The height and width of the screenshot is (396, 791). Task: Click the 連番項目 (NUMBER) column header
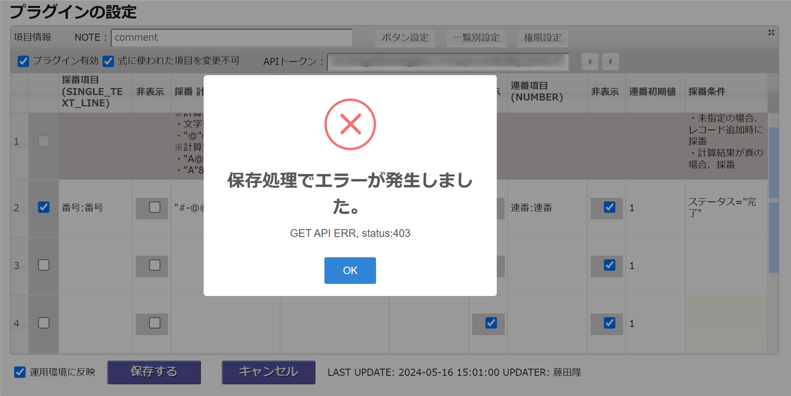(x=547, y=92)
